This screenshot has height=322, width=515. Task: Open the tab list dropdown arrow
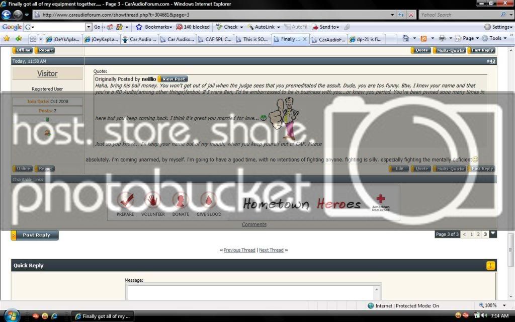click(41, 39)
